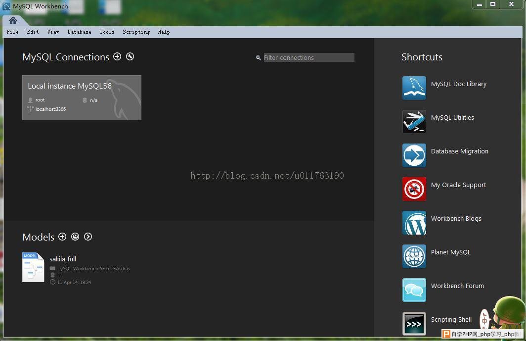Click the root user icon on connection tile
526x341 pixels.
(30, 100)
